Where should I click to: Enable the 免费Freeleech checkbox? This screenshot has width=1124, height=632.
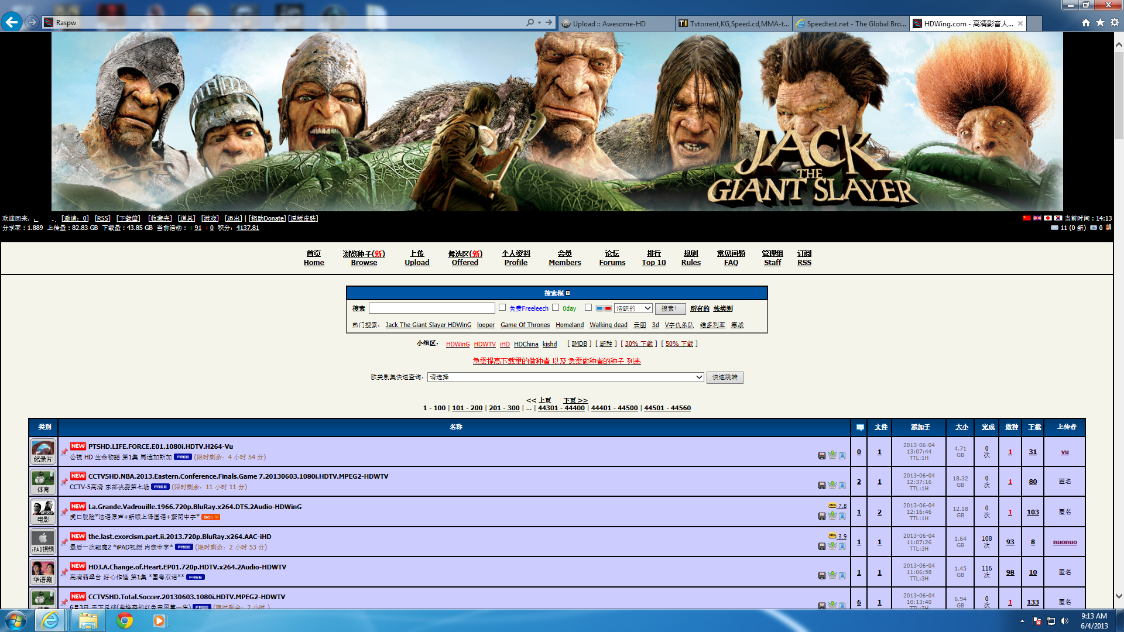(502, 308)
